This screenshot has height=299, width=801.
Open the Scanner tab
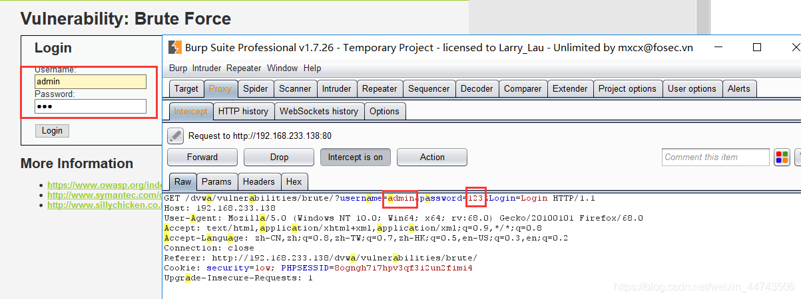pos(295,88)
